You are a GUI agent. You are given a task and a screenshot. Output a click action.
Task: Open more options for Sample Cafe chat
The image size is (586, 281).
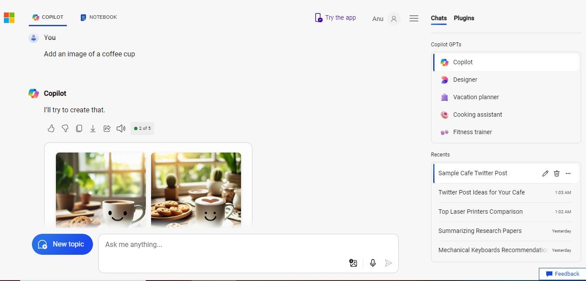click(x=568, y=173)
